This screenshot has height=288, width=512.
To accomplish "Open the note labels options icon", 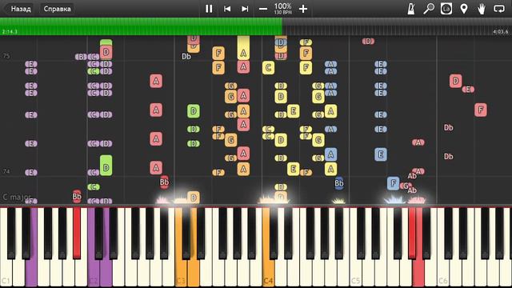I will point(446,9).
